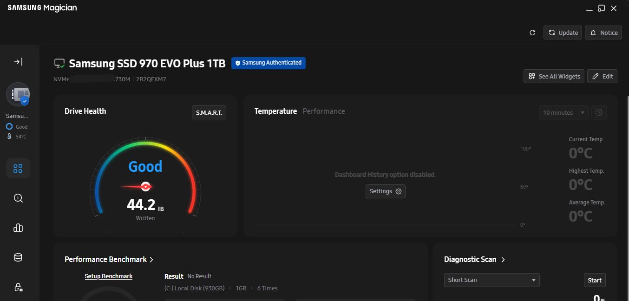Image resolution: width=629 pixels, height=301 pixels.
Task: Click the 54°C sidebar temperature
Action: [x=21, y=137]
